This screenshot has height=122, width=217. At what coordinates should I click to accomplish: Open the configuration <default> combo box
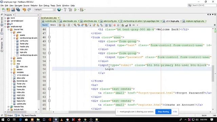pos(45,10)
